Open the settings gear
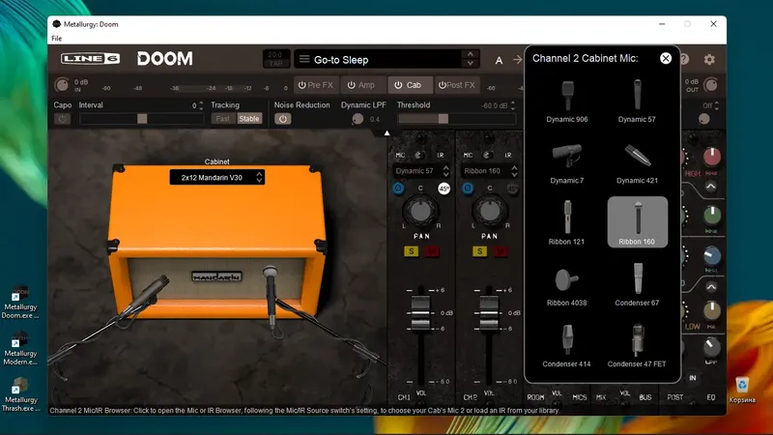This screenshot has width=773, height=435. (x=709, y=59)
